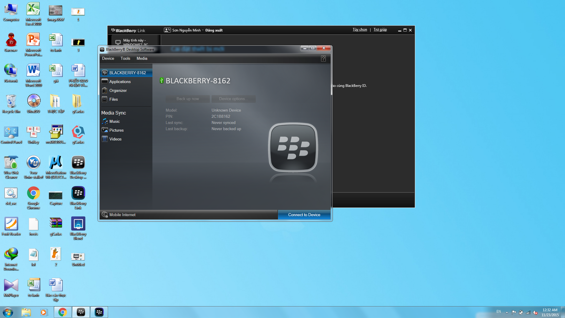
Task: Open the Tools menu
Action: [125, 58]
